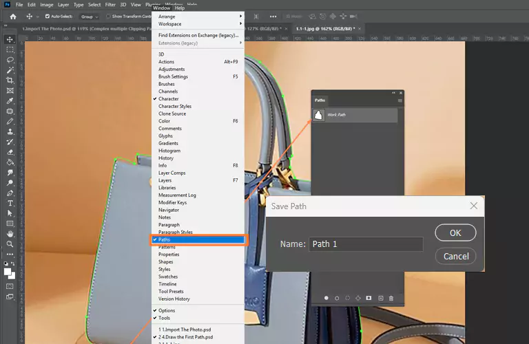Pick the Eyedropper tool
Screen dimensions: 529x344
point(10,100)
